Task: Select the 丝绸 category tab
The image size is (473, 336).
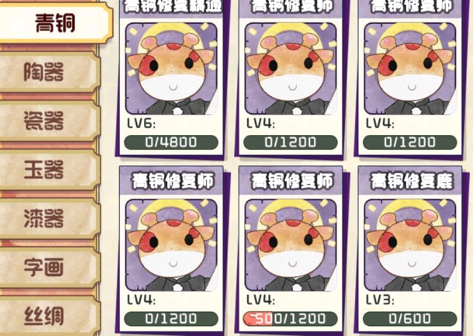Action: (48, 316)
